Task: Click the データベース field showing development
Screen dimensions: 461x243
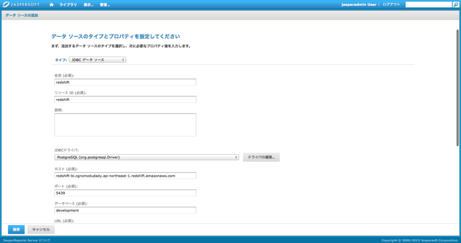Action: click(125, 210)
